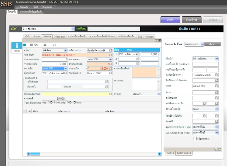
Task: Switch to the Message tab
Action: click(60, 37)
